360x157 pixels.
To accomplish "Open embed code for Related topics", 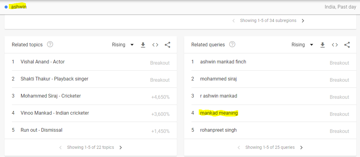I will pos(155,45).
